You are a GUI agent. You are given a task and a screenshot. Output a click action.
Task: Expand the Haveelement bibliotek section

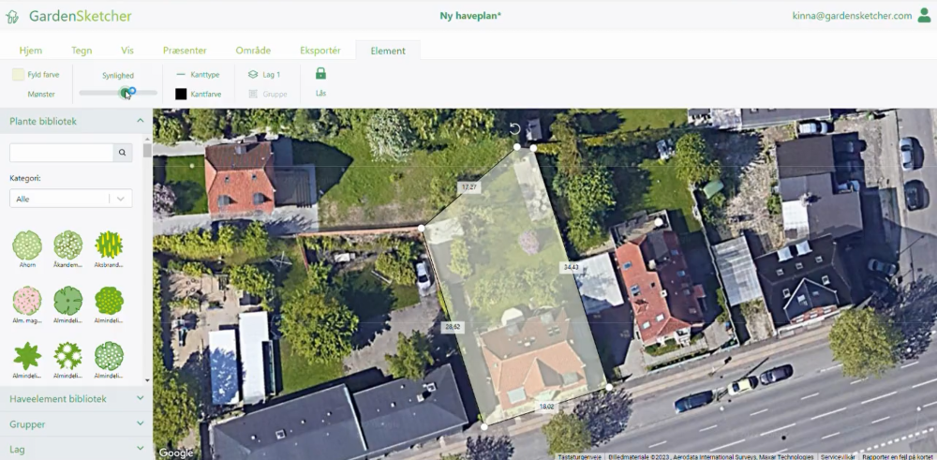[x=141, y=398]
